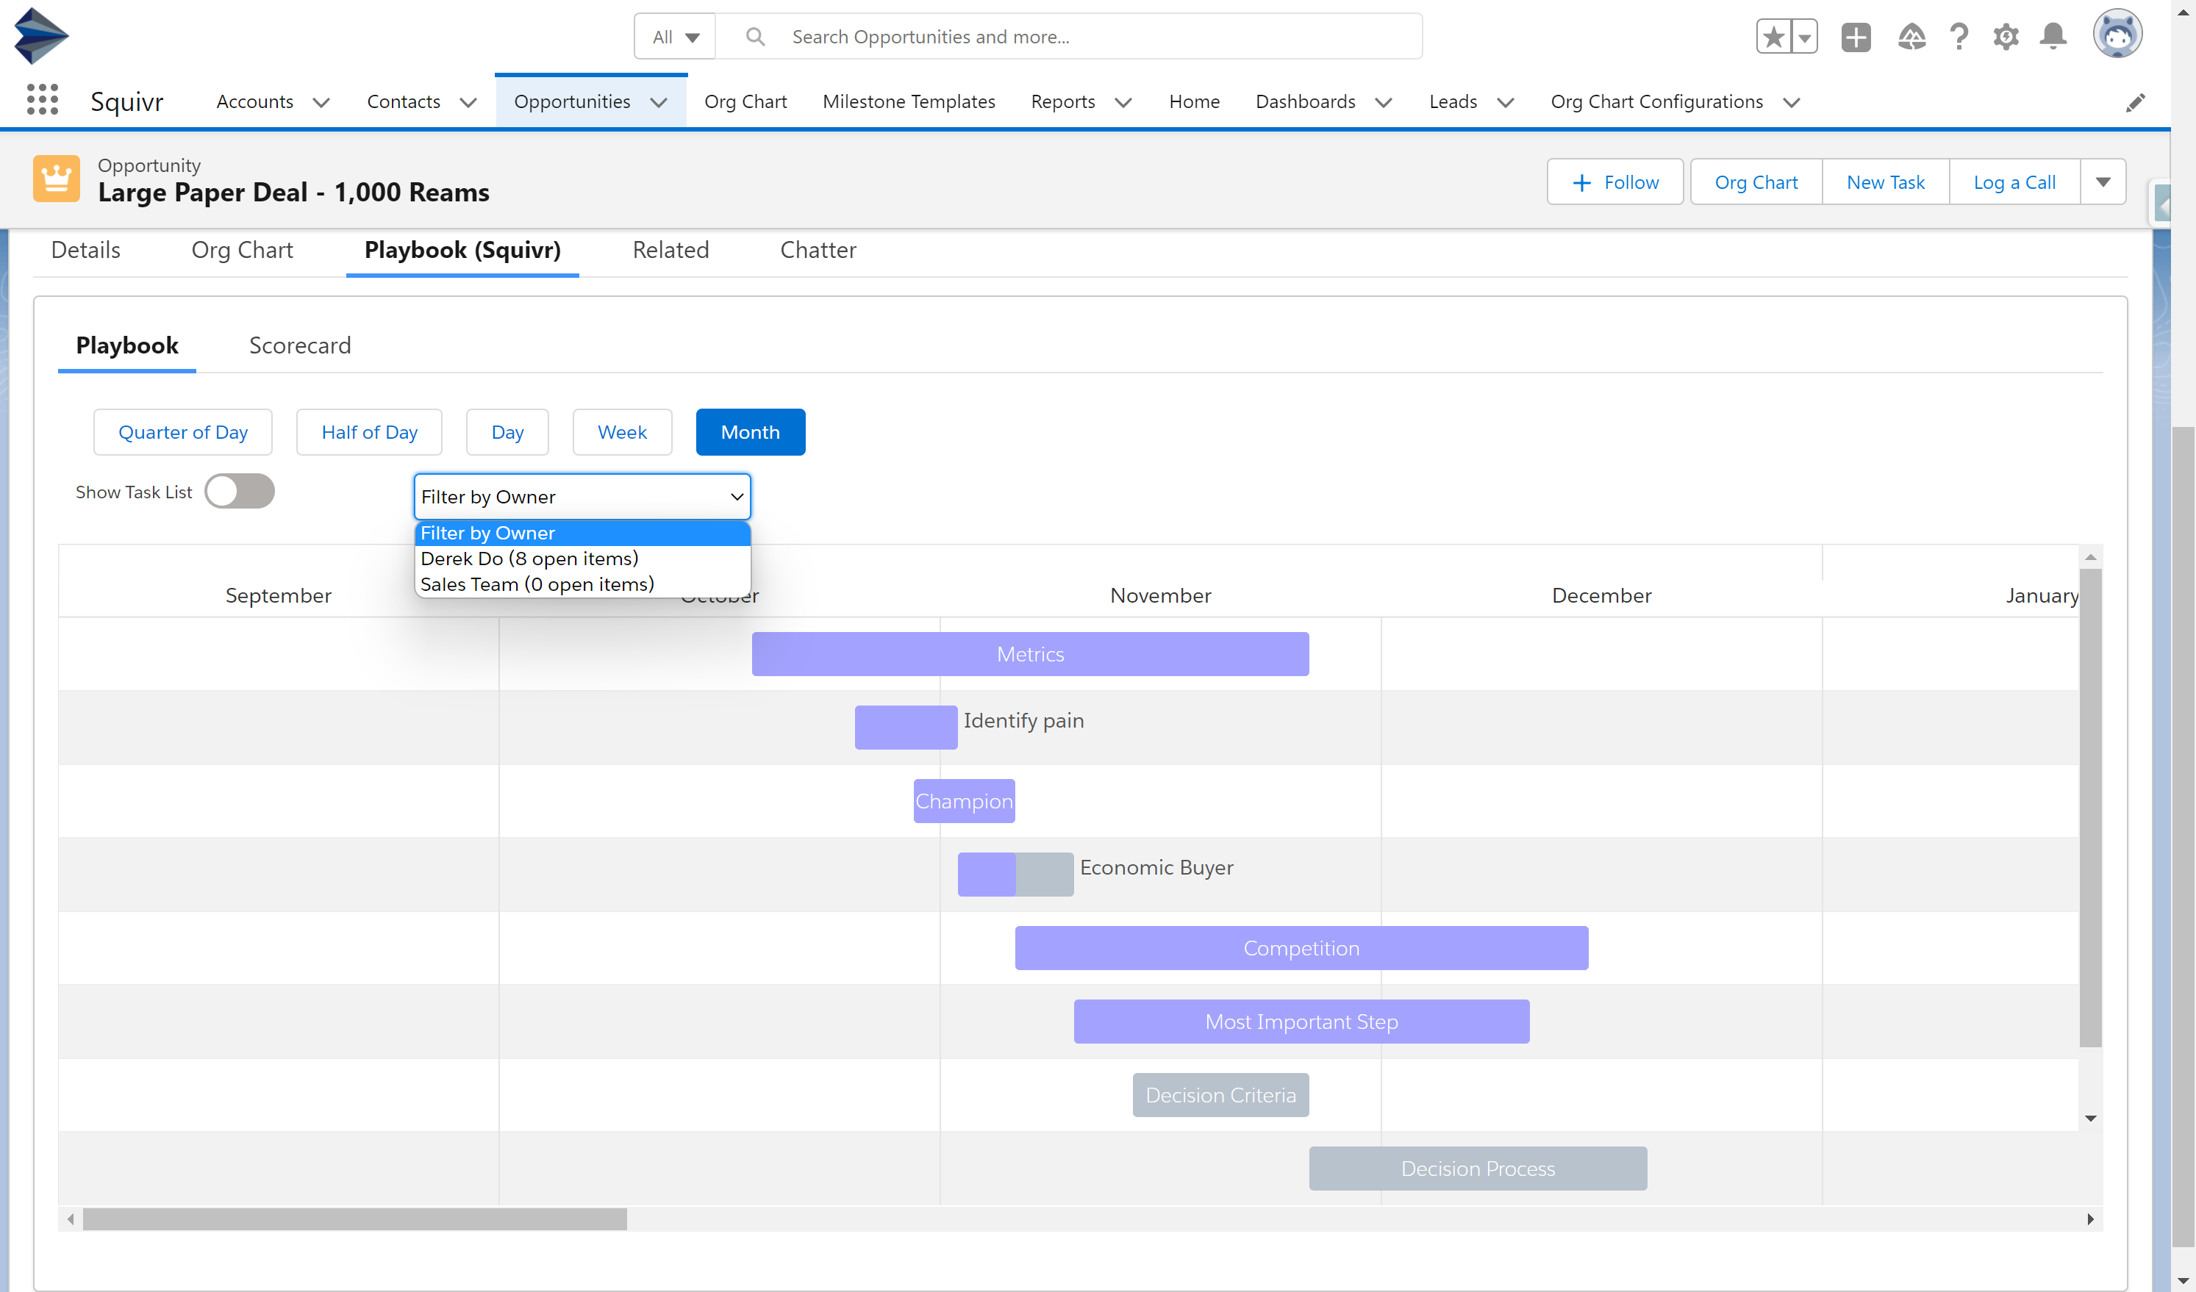Click the Filter by Owner combo box

[x=582, y=497]
